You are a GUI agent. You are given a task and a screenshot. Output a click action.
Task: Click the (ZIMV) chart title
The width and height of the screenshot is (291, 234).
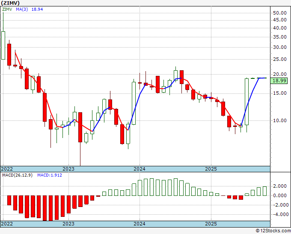[x=10, y=3]
